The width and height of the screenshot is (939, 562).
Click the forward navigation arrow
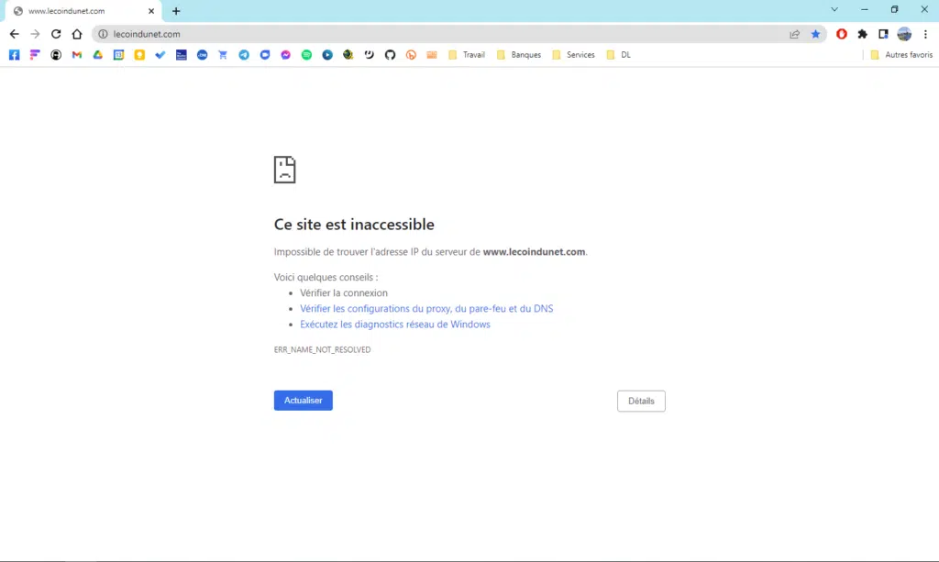pos(36,34)
